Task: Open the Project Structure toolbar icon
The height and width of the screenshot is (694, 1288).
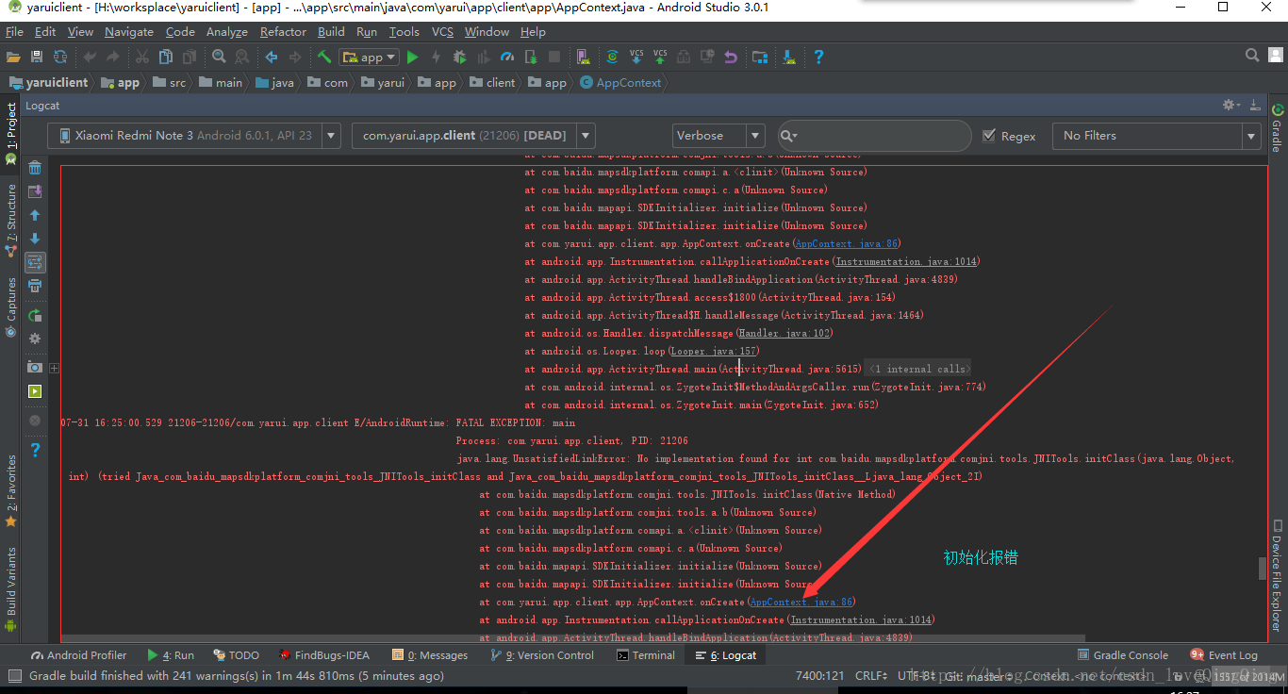Action: coord(760,57)
